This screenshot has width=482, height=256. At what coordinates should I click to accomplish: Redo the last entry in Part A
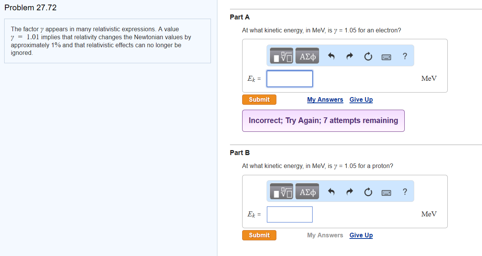[349, 56]
